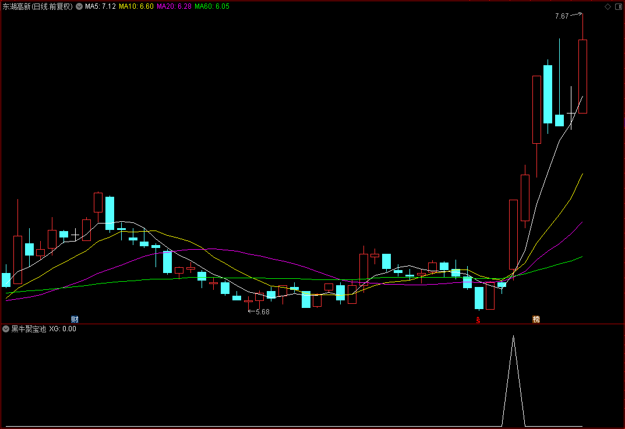Click the 7.67 high price label
The height and width of the screenshot is (429, 625).
(562, 16)
